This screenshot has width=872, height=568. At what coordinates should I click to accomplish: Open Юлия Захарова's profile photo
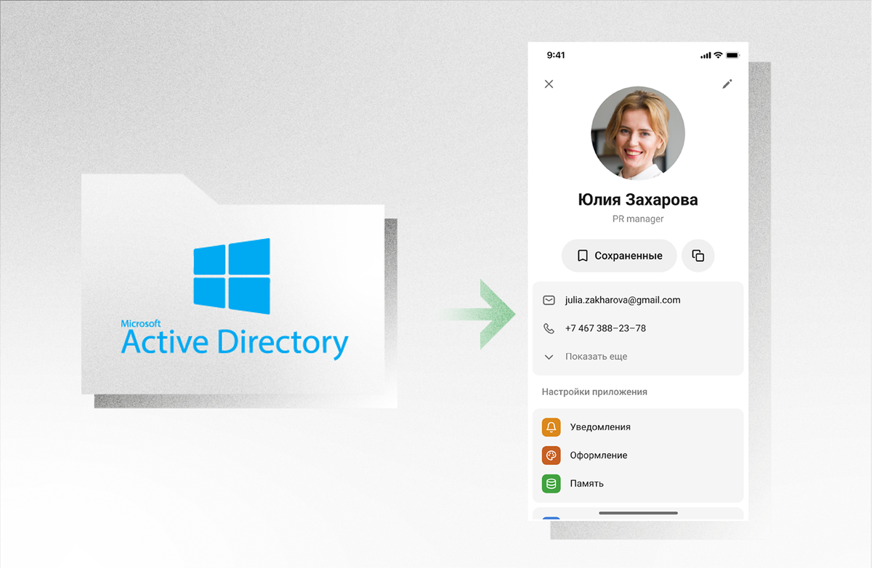638,133
